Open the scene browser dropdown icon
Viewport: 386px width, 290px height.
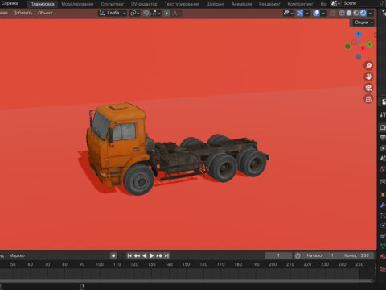[335, 3]
